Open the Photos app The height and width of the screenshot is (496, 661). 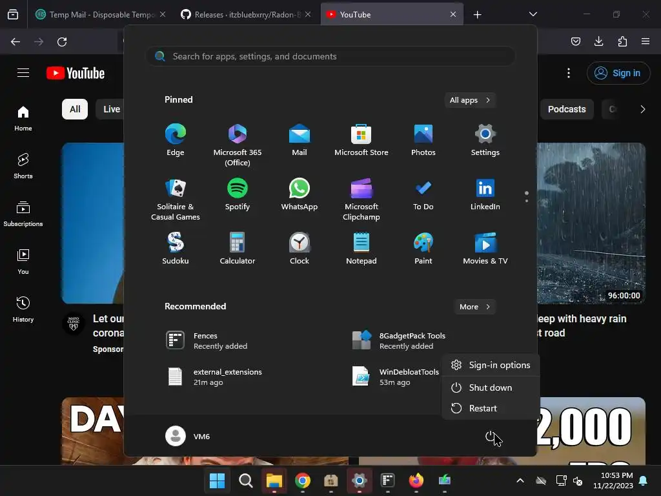click(423, 139)
